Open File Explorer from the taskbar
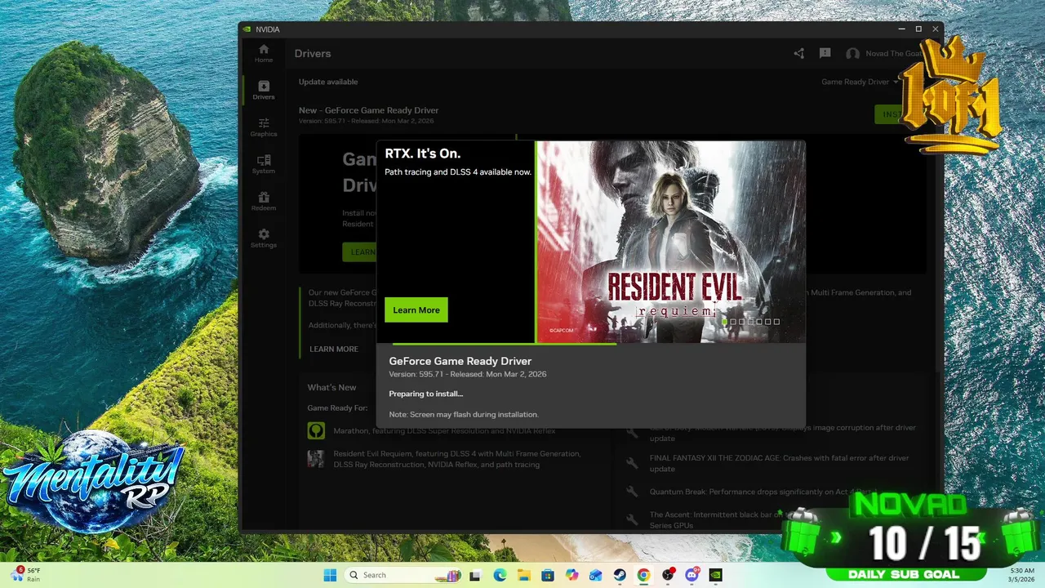Viewport: 1045px width, 588px height. coord(523,575)
